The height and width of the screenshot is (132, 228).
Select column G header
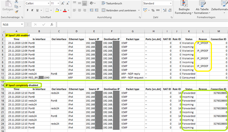[x=133, y=31]
